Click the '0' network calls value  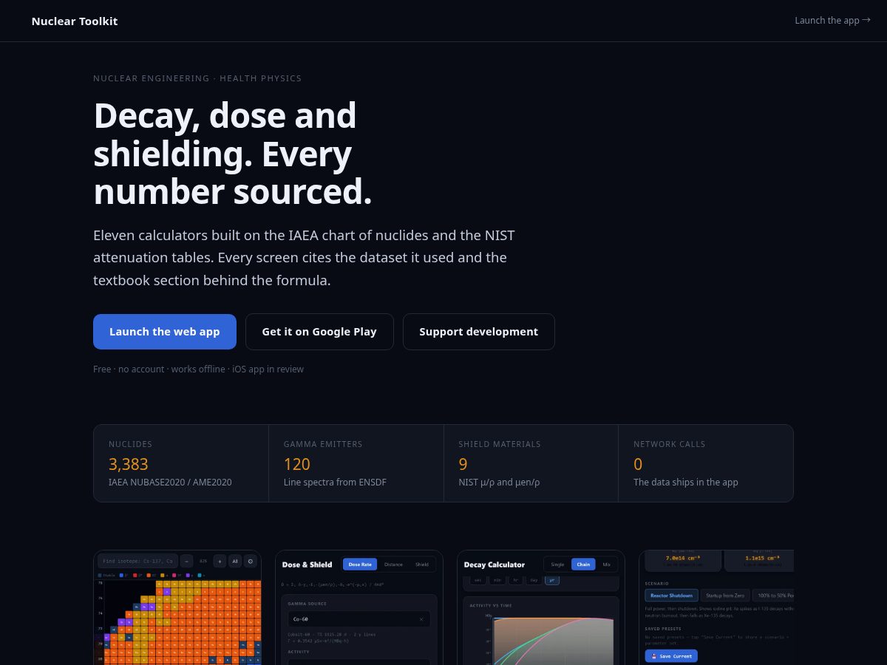click(x=638, y=464)
